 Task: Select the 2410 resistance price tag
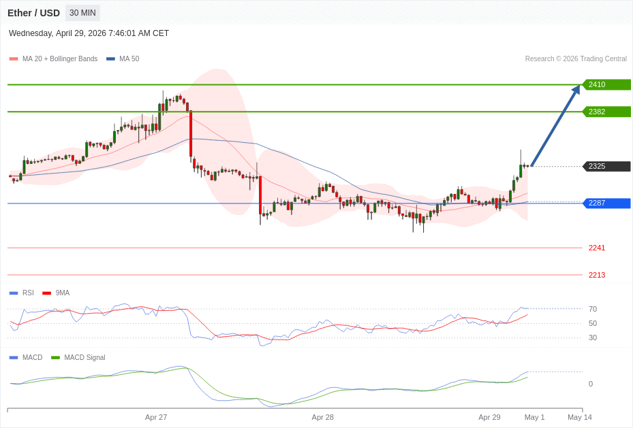[606, 84]
